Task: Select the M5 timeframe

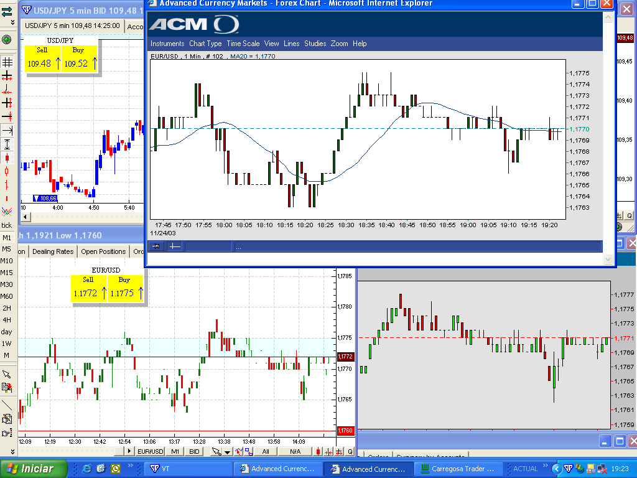Action: (7, 249)
